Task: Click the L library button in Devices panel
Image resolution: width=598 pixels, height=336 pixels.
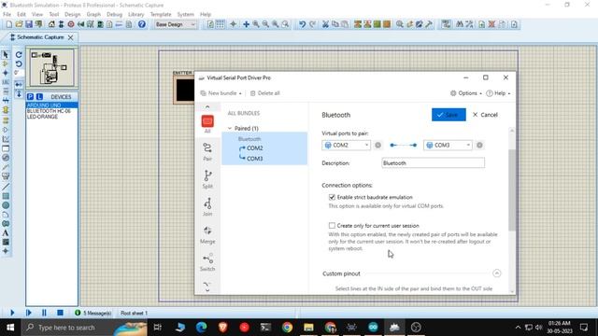Action: click(39, 97)
